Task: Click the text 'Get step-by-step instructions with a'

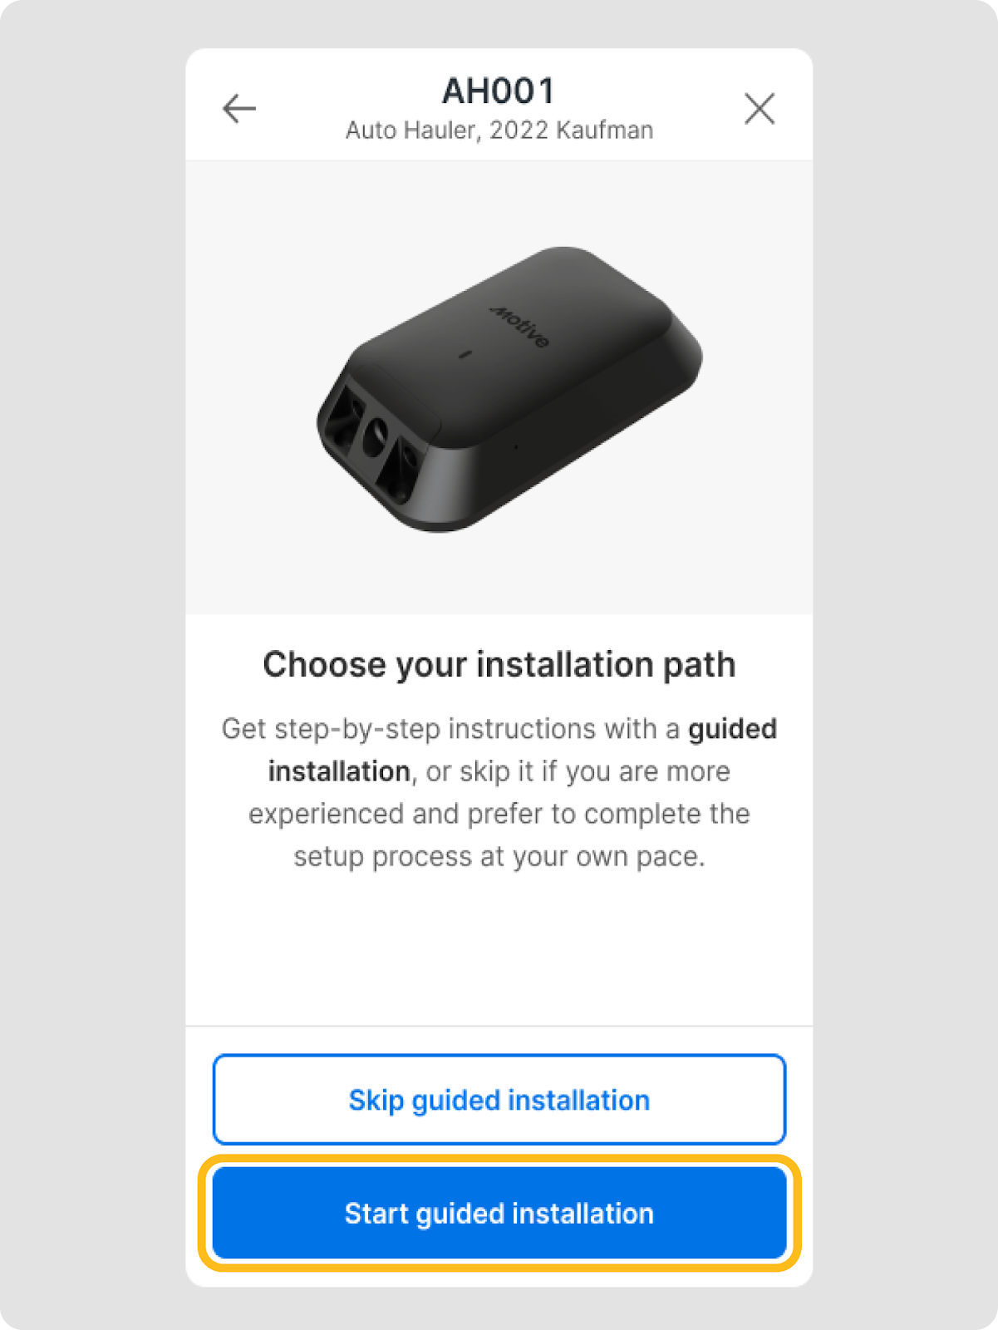Action: (x=450, y=729)
